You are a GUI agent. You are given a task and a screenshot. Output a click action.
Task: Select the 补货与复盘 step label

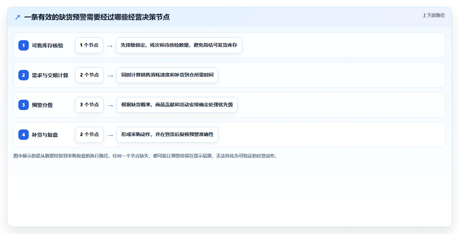tap(45, 135)
